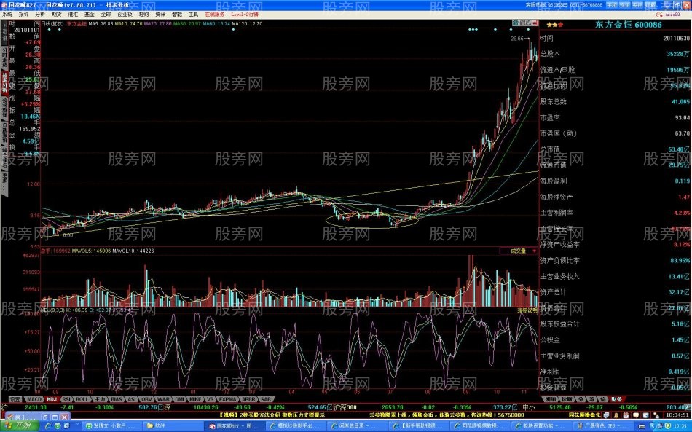Expand the left sidebar collapse arrow
This screenshot has height=432, width=692.
(x=4, y=23)
